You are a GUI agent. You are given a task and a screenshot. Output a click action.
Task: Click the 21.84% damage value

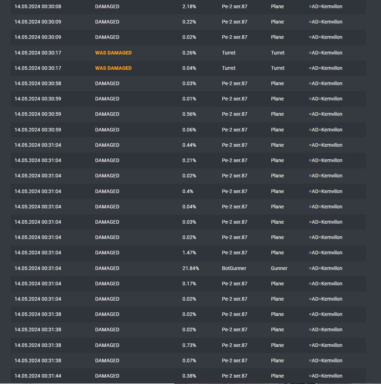191,268
